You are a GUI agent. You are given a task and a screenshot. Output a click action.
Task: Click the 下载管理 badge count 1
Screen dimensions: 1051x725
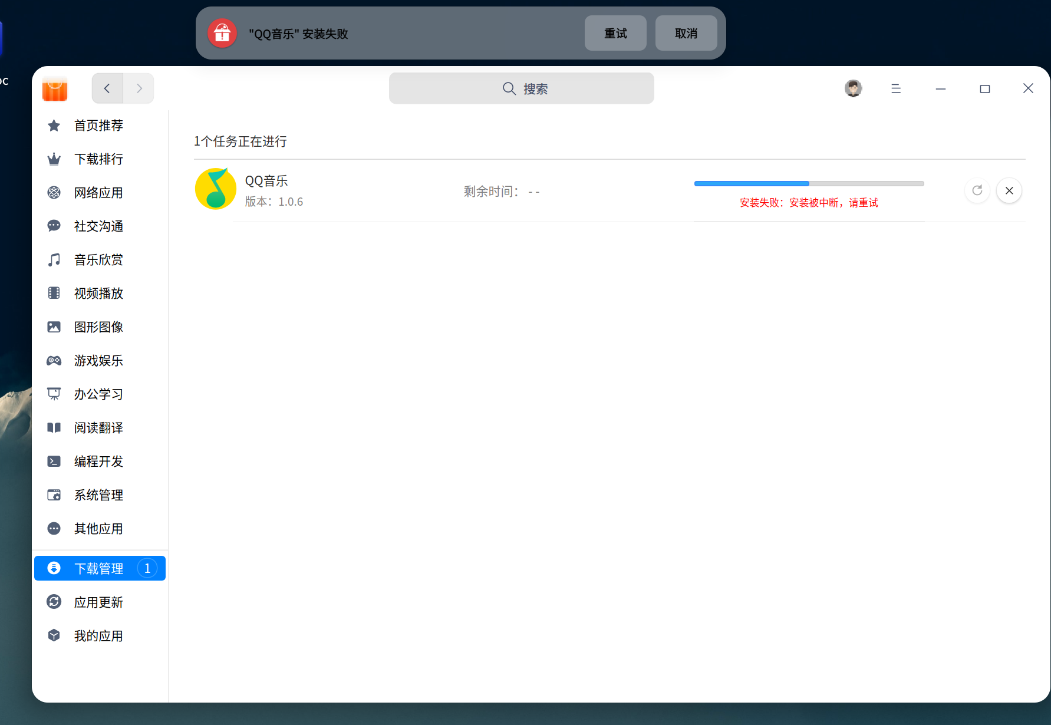point(147,568)
